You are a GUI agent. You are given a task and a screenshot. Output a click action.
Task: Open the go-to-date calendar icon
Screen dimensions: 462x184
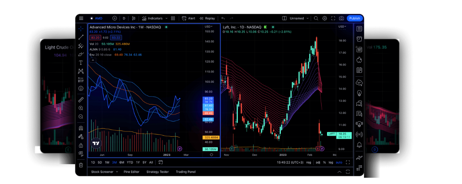click(x=160, y=162)
